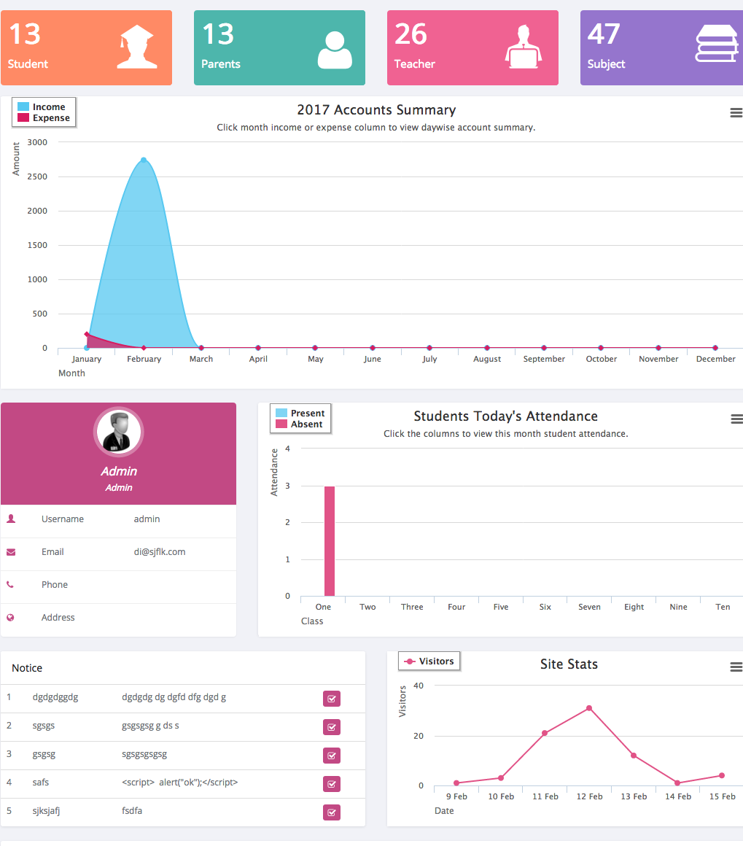Click the user icon beside Username
The width and height of the screenshot is (743, 846).
tap(11, 519)
